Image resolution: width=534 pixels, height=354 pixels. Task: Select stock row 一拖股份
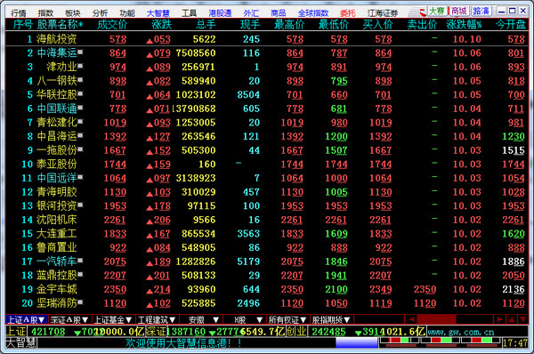pos(267,150)
